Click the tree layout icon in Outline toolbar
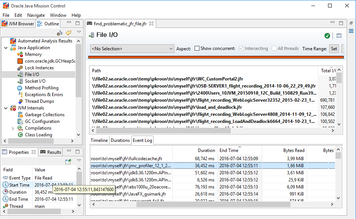This screenshot has height=219, width=356. click(x=60, y=33)
